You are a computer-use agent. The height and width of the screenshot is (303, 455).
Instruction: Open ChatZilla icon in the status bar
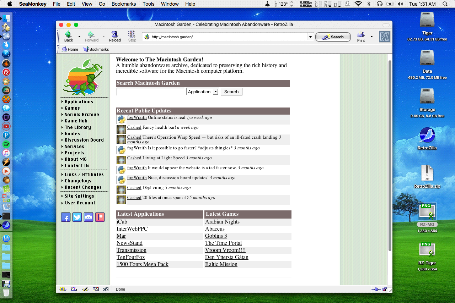(106, 289)
